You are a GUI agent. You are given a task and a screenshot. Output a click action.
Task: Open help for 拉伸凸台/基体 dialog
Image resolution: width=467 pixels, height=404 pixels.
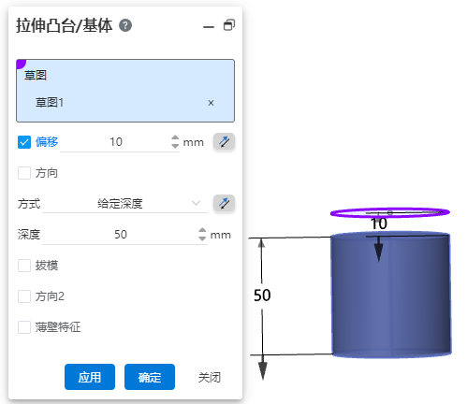[x=125, y=25]
